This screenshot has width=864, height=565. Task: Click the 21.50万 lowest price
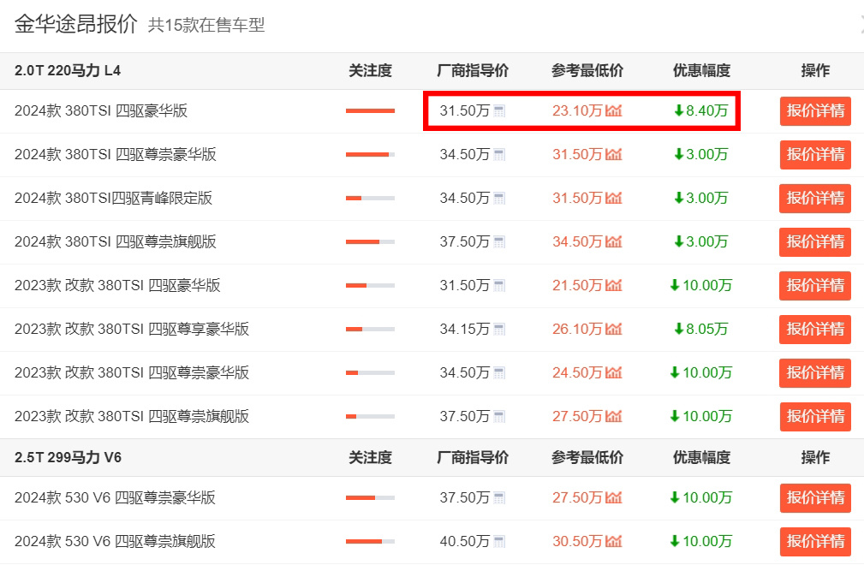click(577, 285)
